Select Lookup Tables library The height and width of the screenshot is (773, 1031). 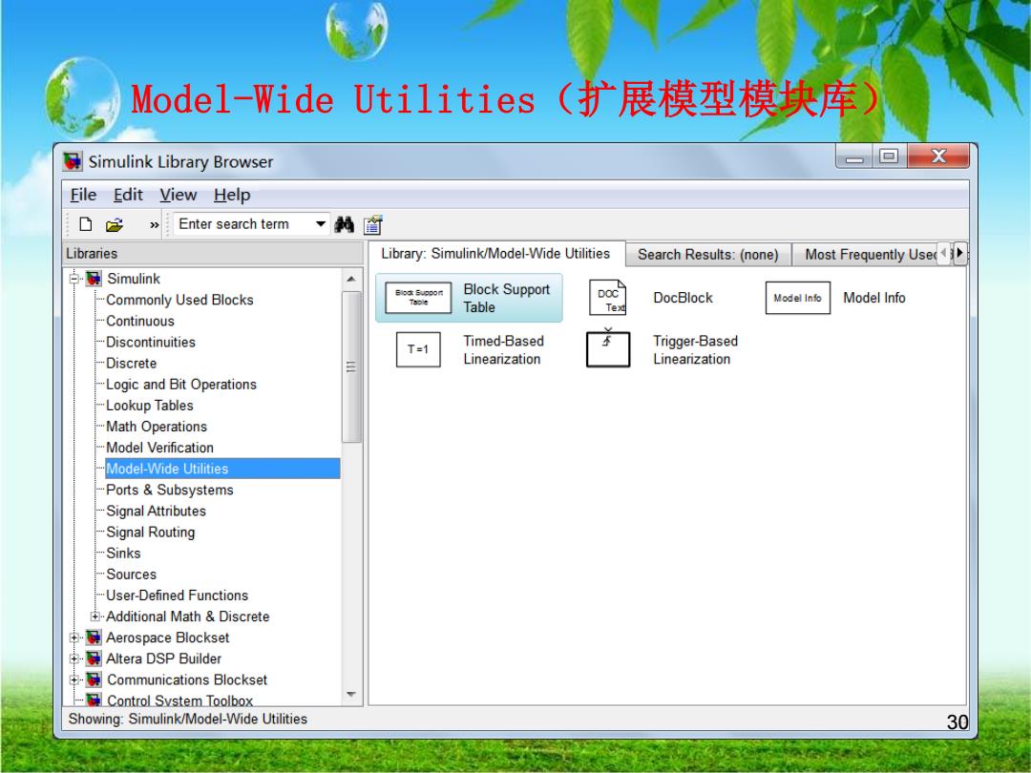point(149,406)
